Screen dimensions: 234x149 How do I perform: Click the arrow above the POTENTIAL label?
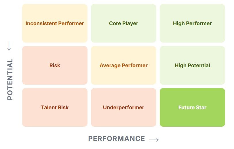(x=9, y=46)
